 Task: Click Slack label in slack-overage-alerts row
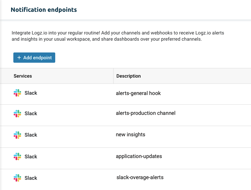pos(31,178)
